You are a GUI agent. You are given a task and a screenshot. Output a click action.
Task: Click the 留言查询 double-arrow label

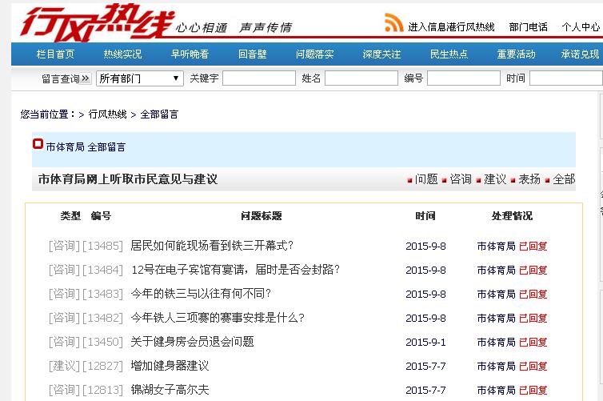coord(66,78)
